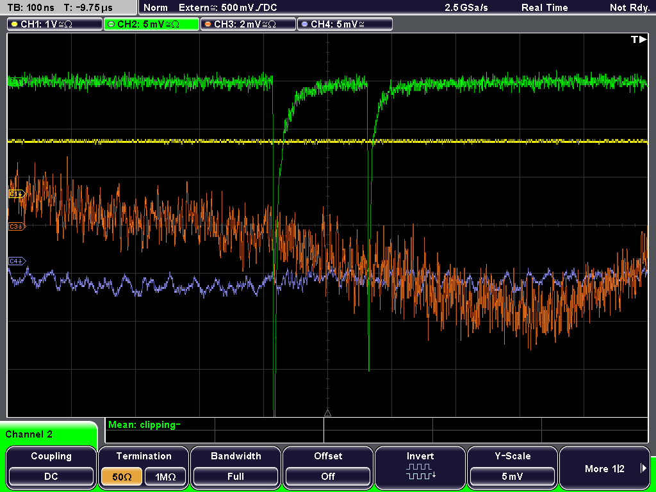The height and width of the screenshot is (492, 656).
Task: Click the C1 ground level marker
Action: 17,193
